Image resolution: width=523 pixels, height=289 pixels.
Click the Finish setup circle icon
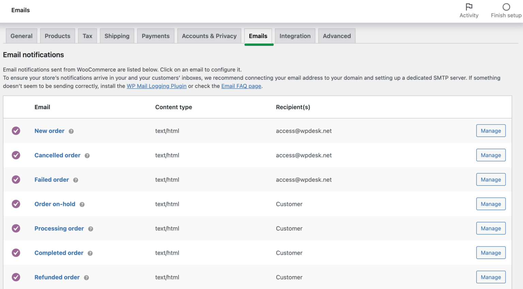tap(506, 6)
